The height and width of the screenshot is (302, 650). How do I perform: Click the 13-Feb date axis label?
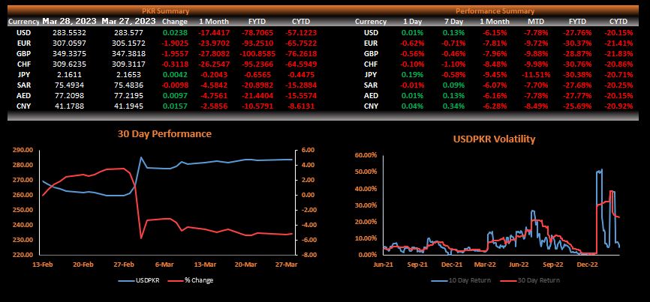tap(42, 265)
